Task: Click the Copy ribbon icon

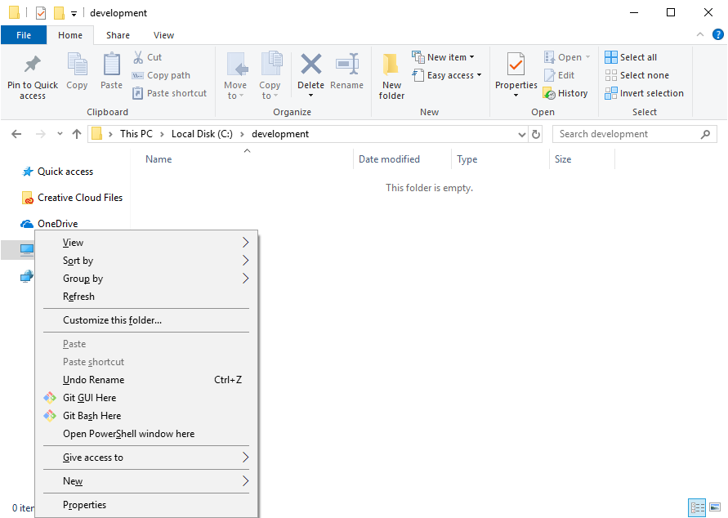Action: [x=77, y=64]
